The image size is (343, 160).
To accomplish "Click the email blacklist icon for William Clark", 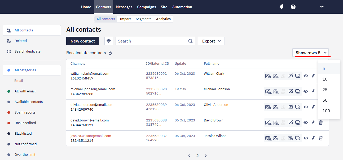I will click(x=268, y=76).
